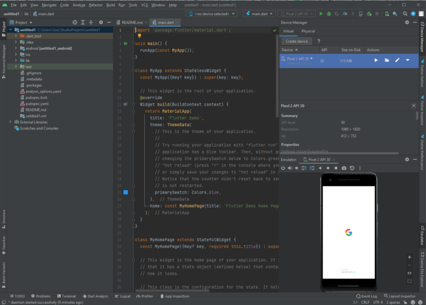The height and width of the screenshot is (305, 426).
Task: Click the Device Manager help question mark
Action: click(x=319, y=41)
